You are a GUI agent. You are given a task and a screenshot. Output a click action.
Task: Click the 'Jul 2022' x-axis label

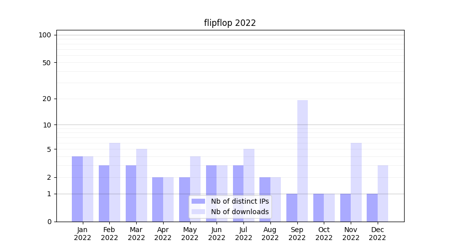point(243,234)
